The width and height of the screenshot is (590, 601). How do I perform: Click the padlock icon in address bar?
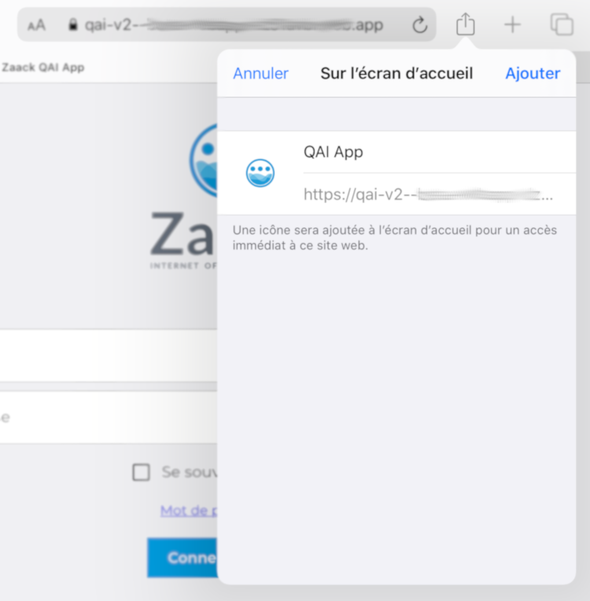[x=72, y=24]
